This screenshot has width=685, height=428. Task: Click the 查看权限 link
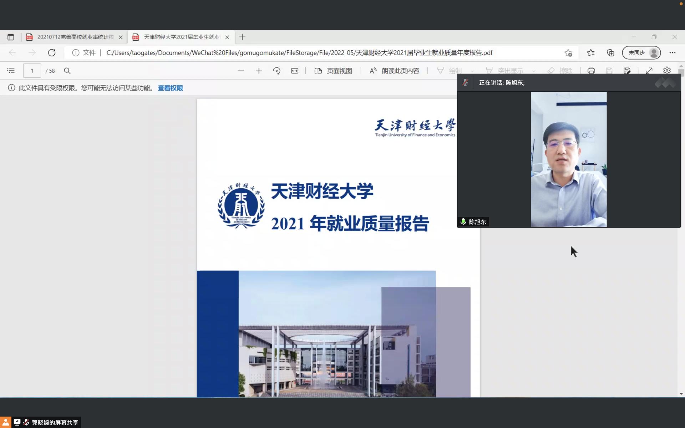170,88
